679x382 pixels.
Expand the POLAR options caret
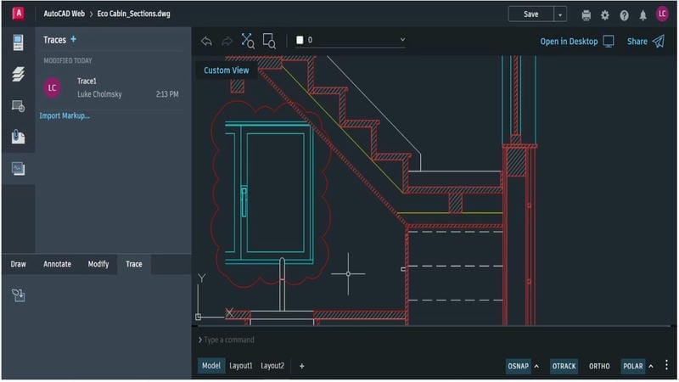[x=651, y=366]
